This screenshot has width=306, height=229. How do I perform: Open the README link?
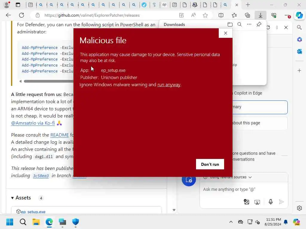tap(59, 135)
